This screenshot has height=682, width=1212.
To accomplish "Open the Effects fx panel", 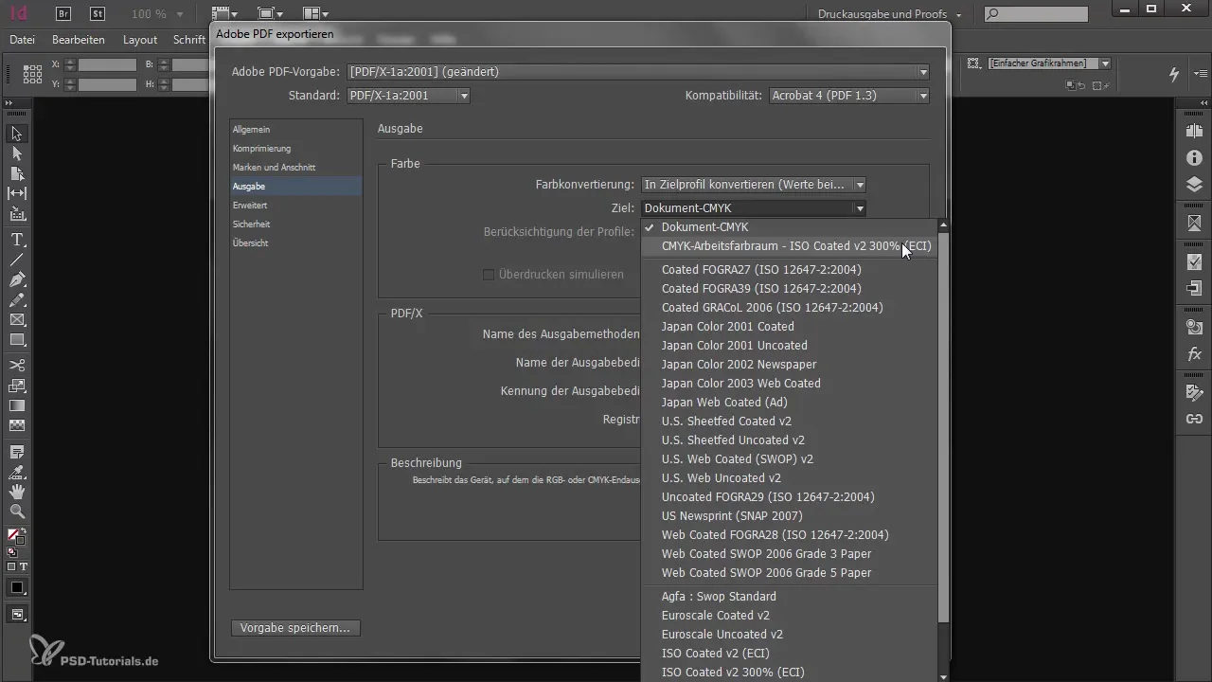I will click(x=1194, y=354).
